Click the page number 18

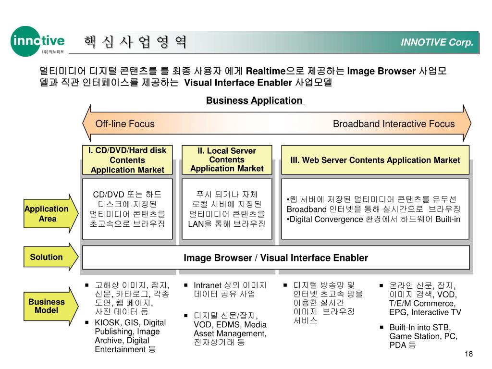469,354
